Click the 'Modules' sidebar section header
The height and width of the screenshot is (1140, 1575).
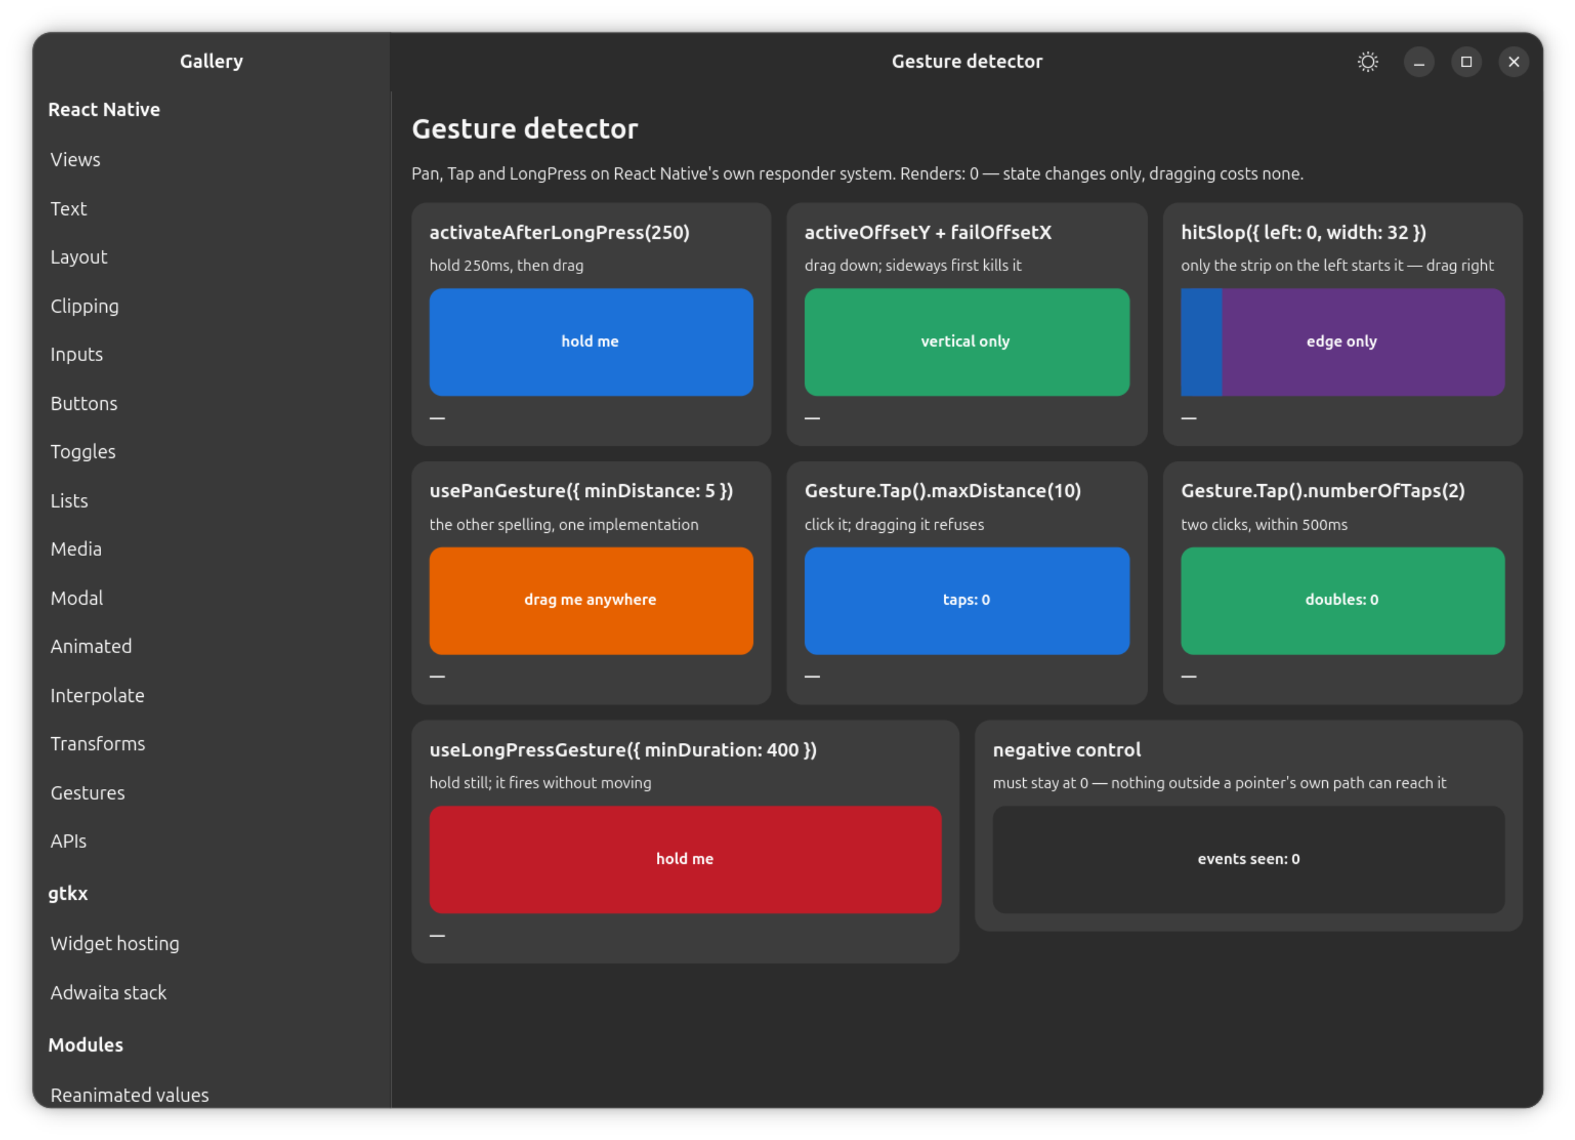(85, 1045)
